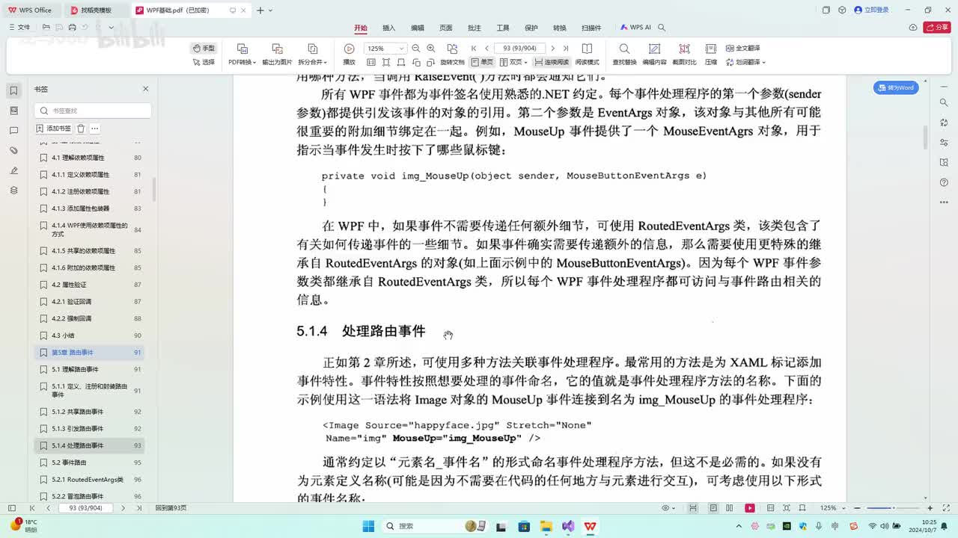Screen dimensions: 958x538
Task: Open layers icon in left sidebar
Action: click(x=13, y=191)
